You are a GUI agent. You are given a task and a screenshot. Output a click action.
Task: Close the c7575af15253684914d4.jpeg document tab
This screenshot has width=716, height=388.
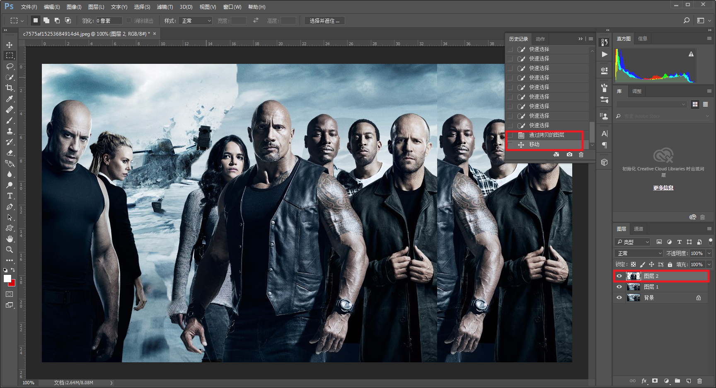[x=155, y=34]
